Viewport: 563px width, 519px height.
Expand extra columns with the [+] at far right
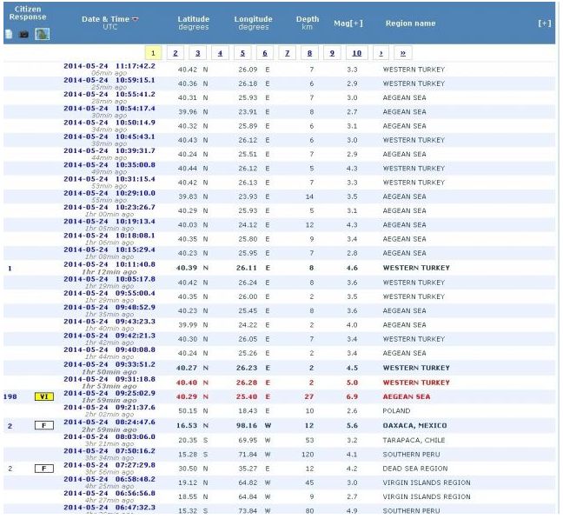[x=545, y=23]
